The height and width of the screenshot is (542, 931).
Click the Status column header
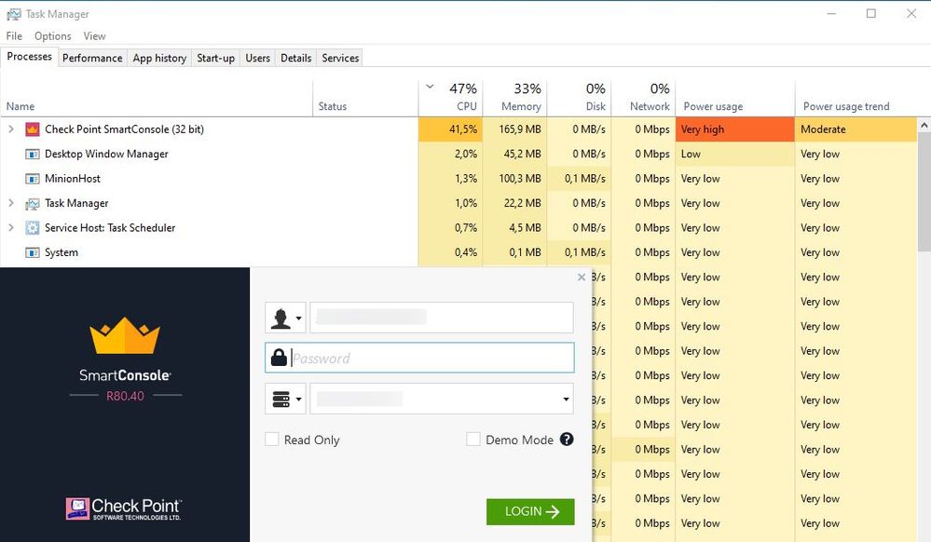pos(365,98)
